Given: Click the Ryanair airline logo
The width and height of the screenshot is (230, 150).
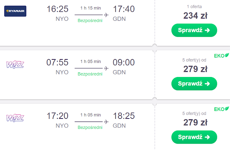Looking at the screenshot, I should tap(15, 12).
